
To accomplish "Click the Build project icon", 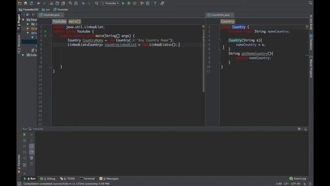I will pos(96,4).
